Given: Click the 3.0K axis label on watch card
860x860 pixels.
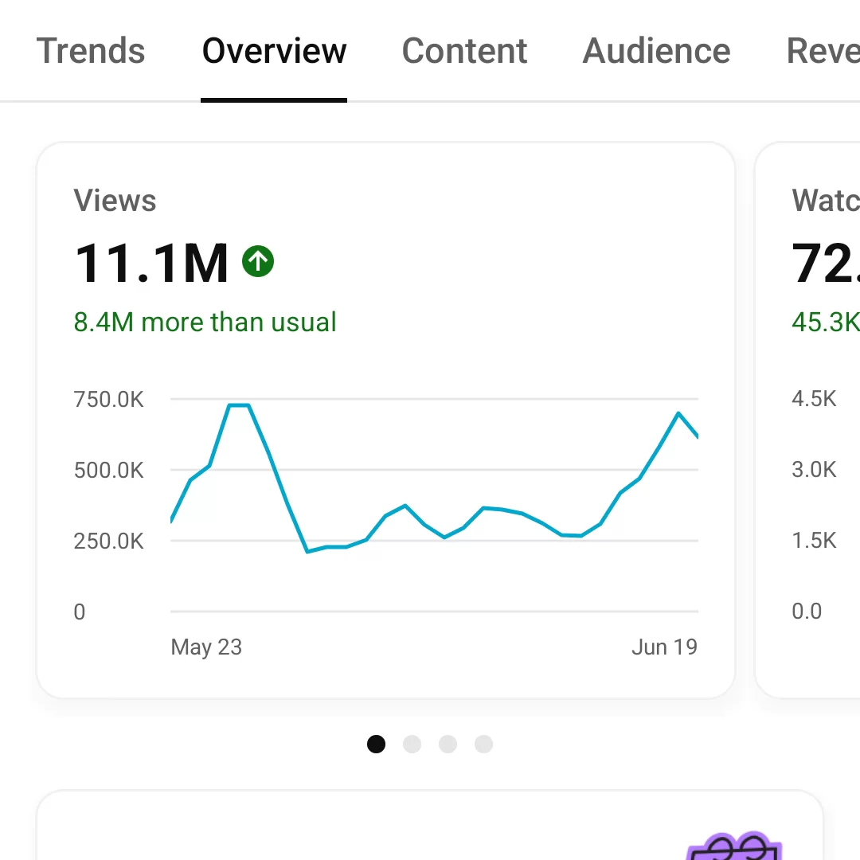Looking at the screenshot, I should point(814,470).
